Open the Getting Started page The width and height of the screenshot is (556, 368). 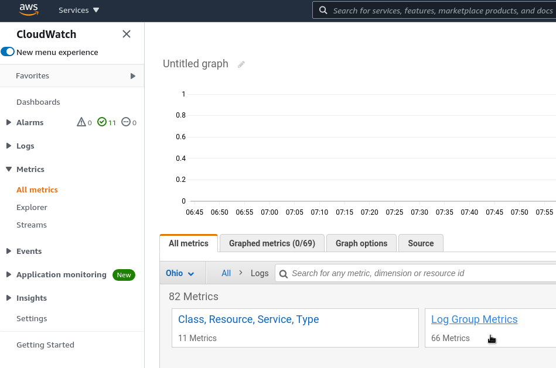45,345
